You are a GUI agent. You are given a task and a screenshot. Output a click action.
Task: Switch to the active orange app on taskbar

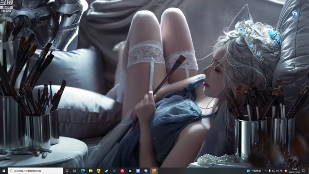154,171
